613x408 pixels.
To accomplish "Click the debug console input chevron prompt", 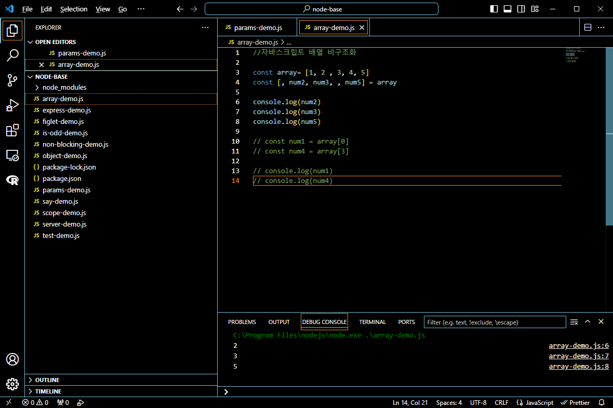I will (226, 391).
